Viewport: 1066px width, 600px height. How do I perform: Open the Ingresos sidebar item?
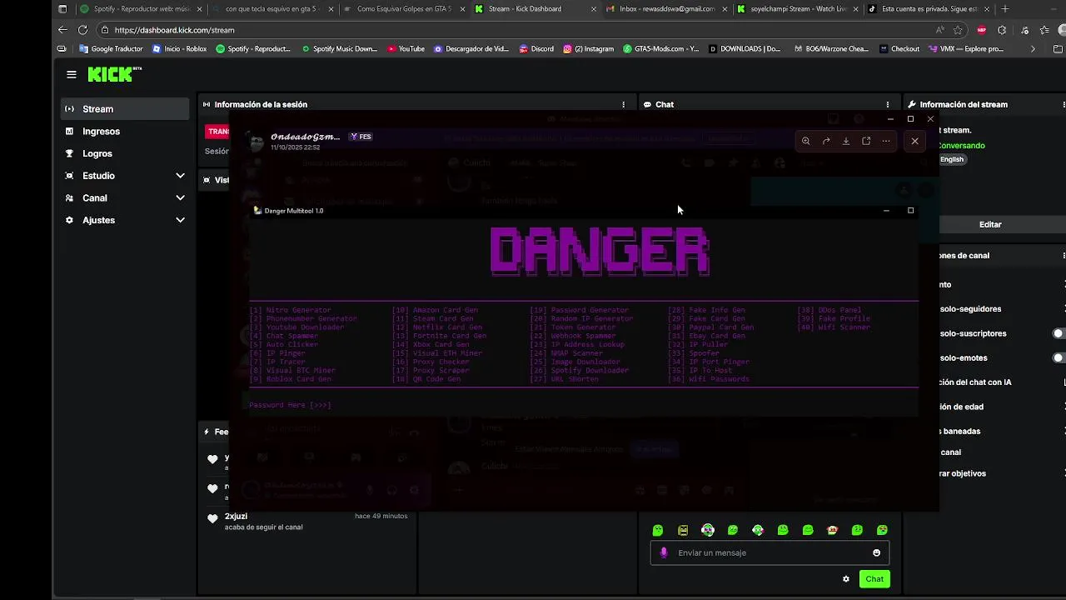125,132
